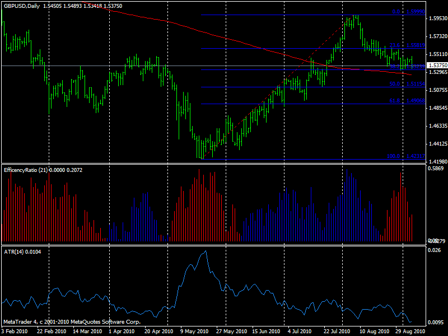The image size is (448, 336).
Task: Click the 29 Aug 2010 date label
Action: (x=409, y=332)
